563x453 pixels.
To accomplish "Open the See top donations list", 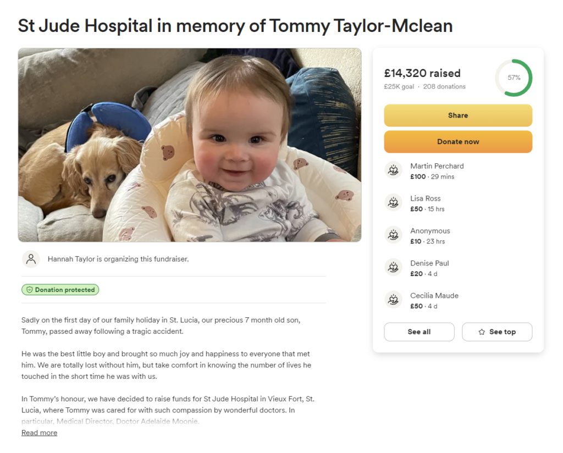I will pos(497,332).
